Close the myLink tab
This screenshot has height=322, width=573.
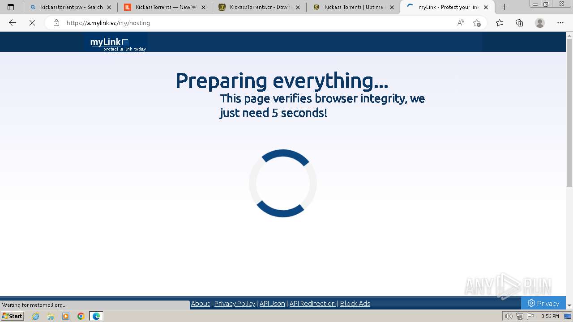pos(486,7)
